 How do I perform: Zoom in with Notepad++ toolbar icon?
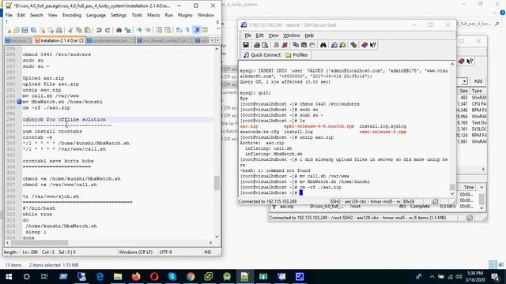pos(139,30)
